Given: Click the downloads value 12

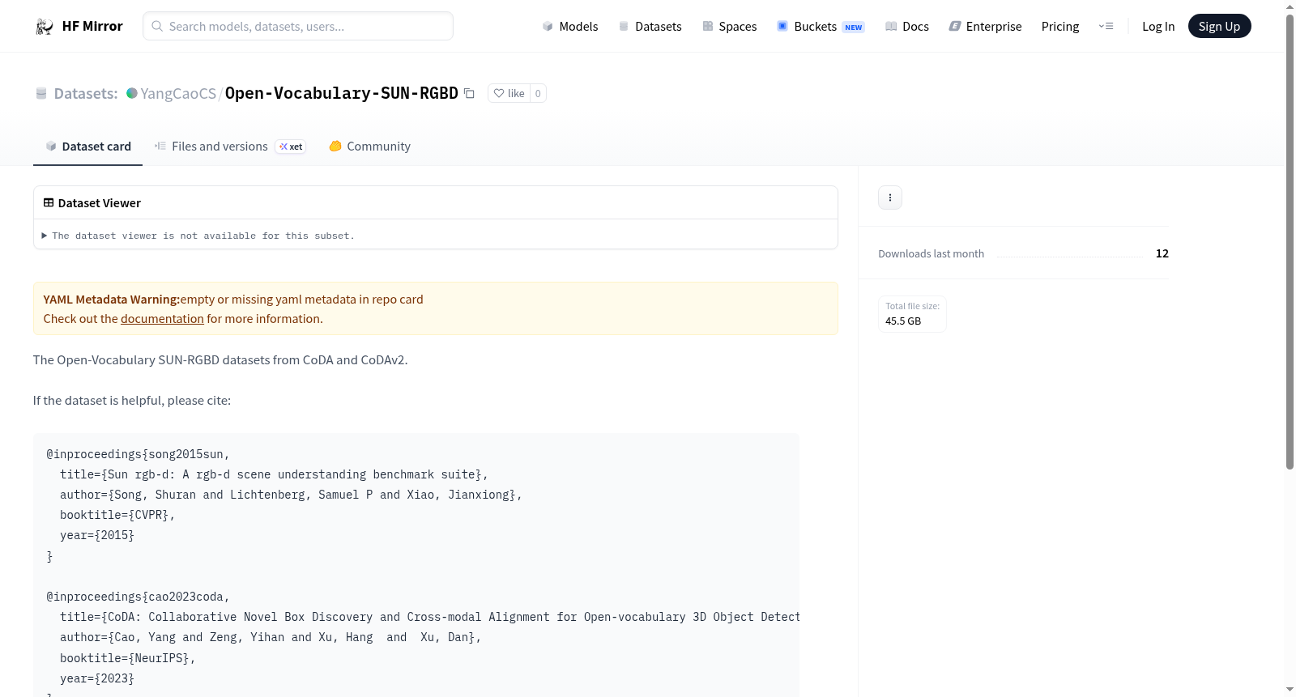Looking at the screenshot, I should 1162,253.
